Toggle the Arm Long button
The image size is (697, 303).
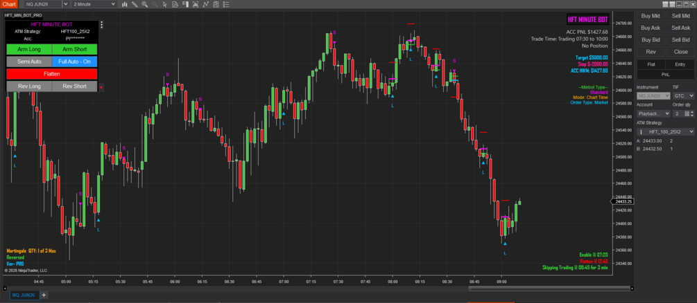pos(29,49)
